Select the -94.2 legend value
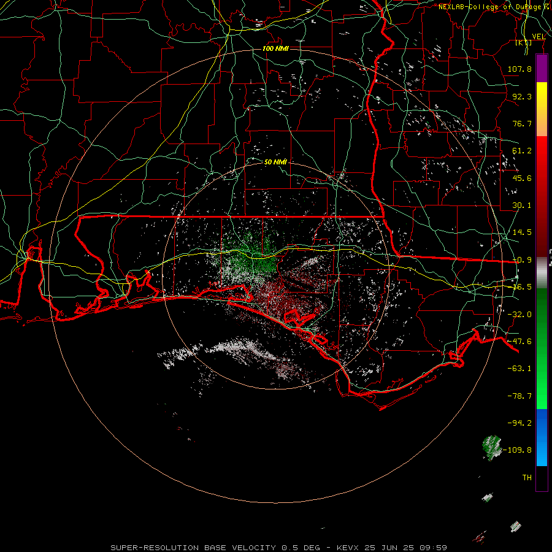Screen dimensions: 552x552 (519, 423)
